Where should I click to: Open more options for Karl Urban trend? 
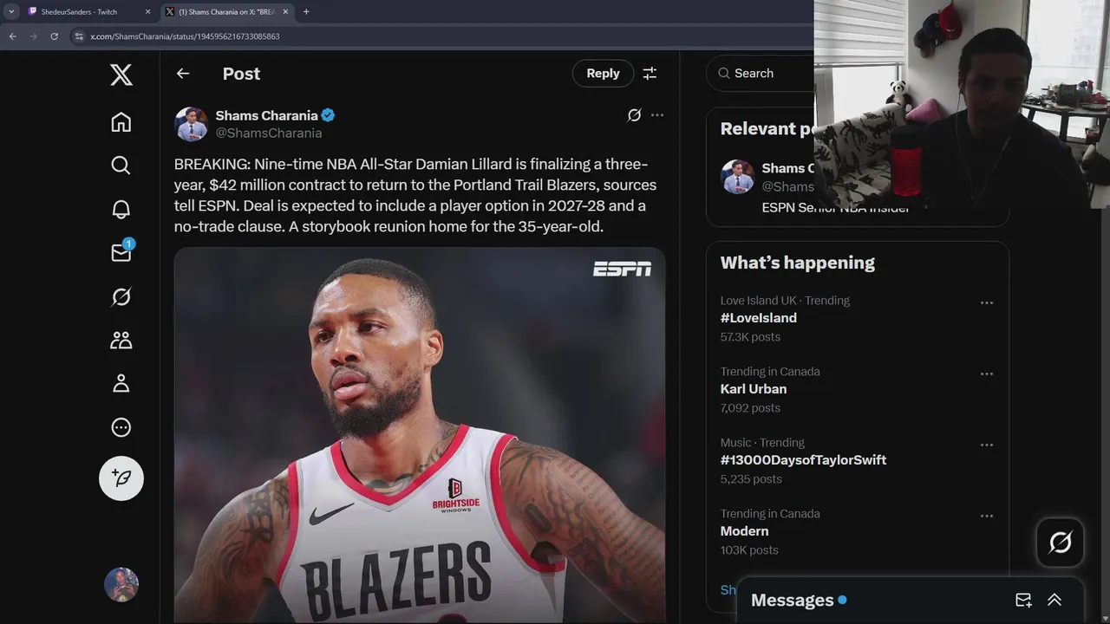click(x=987, y=374)
